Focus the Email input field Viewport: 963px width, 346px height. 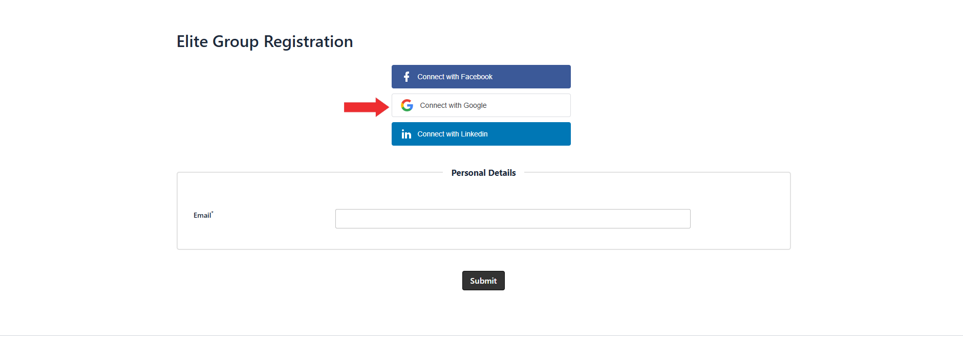(512, 219)
